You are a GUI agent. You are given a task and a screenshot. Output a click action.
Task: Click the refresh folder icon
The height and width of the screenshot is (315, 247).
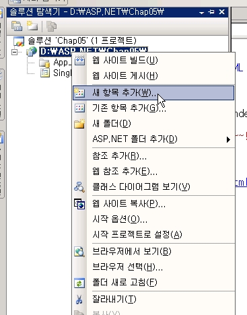pos(79,283)
